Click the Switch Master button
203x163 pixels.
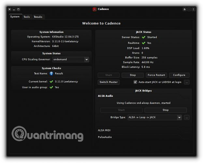[x=109, y=82]
